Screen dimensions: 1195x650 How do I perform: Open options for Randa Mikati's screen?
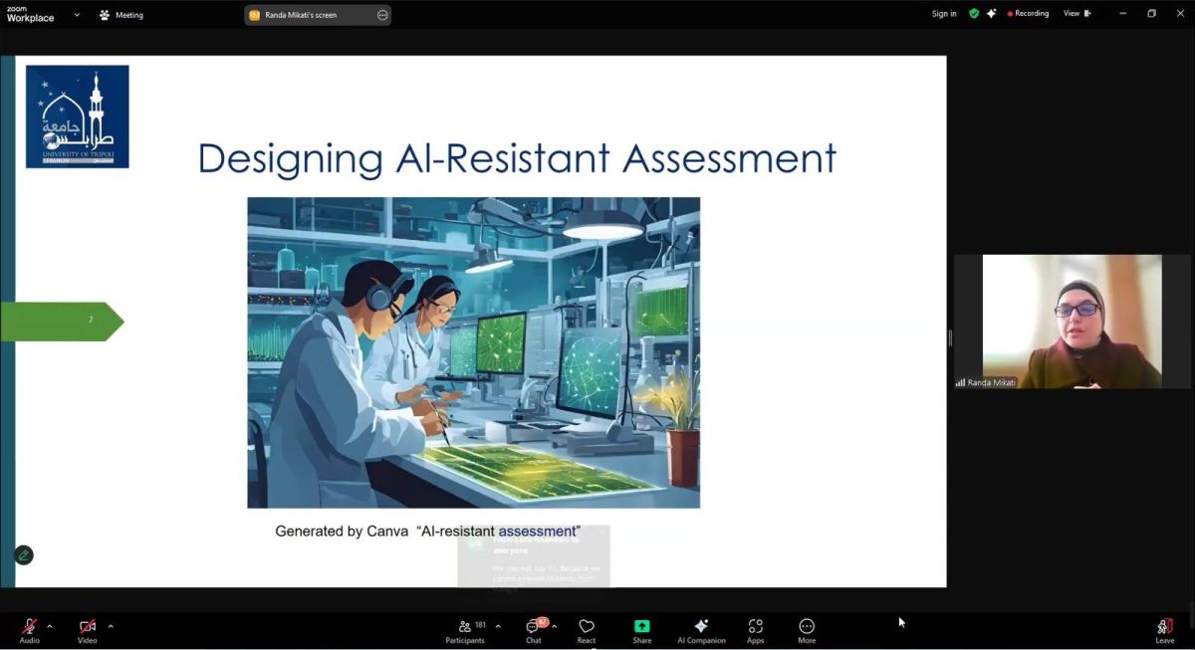382,15
